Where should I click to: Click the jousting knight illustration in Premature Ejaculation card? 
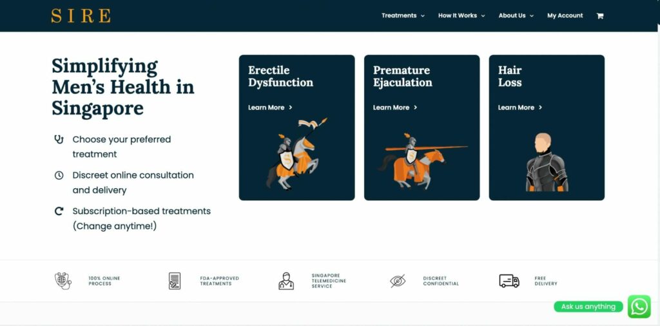[422, 161]
